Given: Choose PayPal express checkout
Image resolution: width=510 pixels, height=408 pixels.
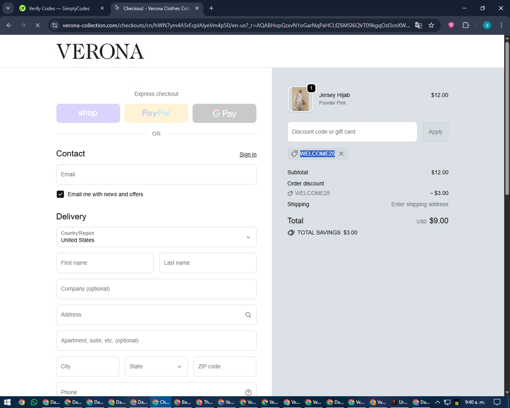Looking at the screenshot, I should point(156,113).
